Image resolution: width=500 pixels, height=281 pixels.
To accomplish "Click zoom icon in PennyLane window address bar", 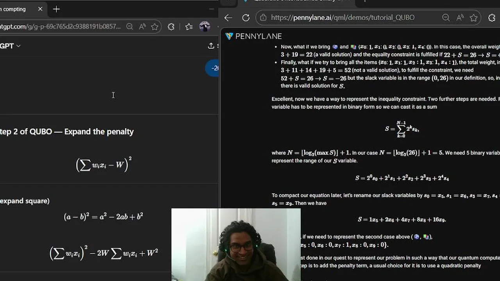I will tap(446, 18).
